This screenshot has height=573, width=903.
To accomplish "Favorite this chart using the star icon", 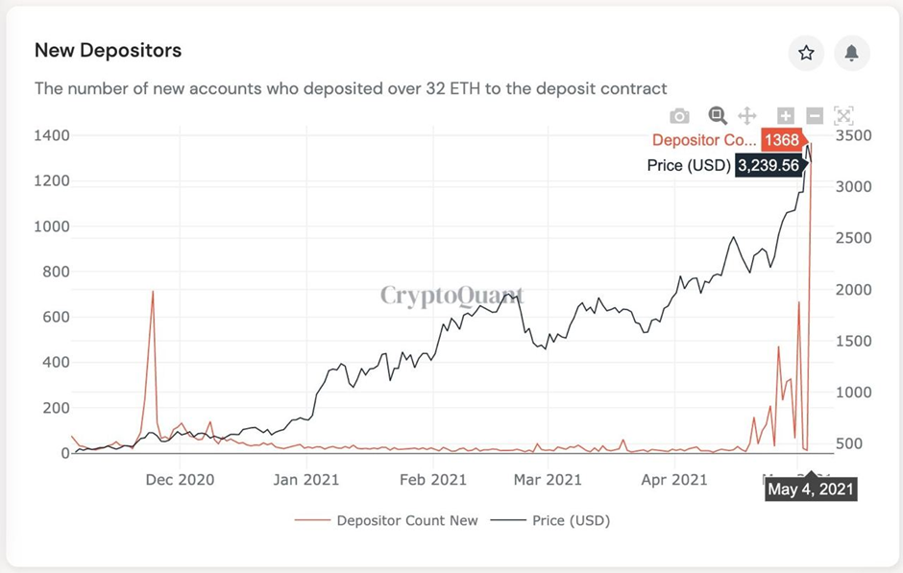I will [806, 54].
